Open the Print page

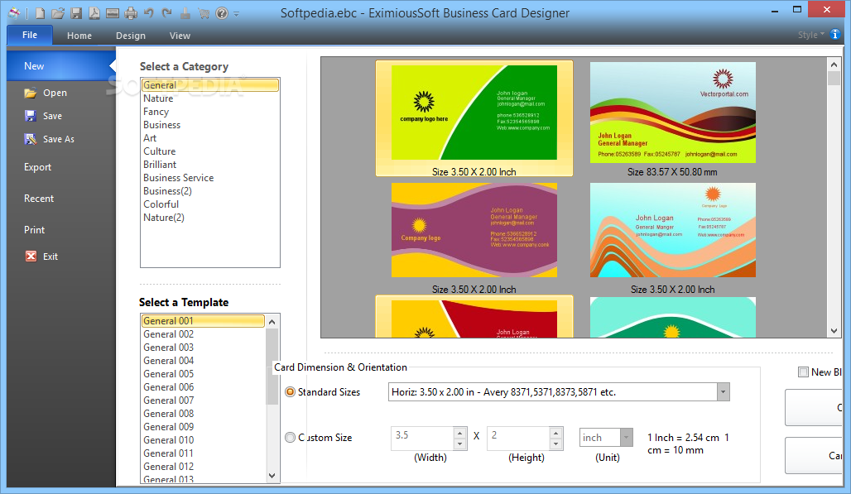pyautogui.click(x=34, y=230)
